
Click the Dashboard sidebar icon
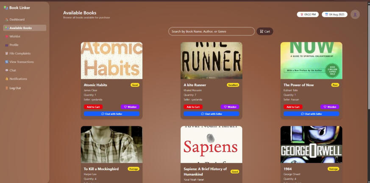point(7,19)
